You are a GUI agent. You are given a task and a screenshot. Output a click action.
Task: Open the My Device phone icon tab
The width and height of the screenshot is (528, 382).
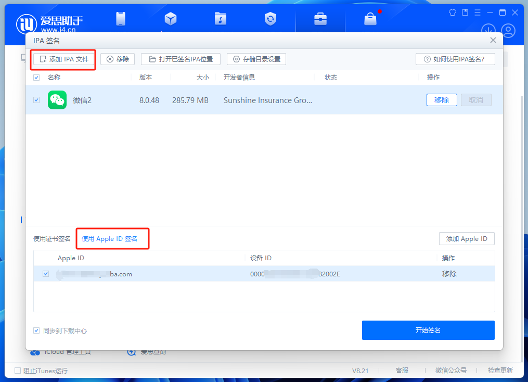point(121,19)
